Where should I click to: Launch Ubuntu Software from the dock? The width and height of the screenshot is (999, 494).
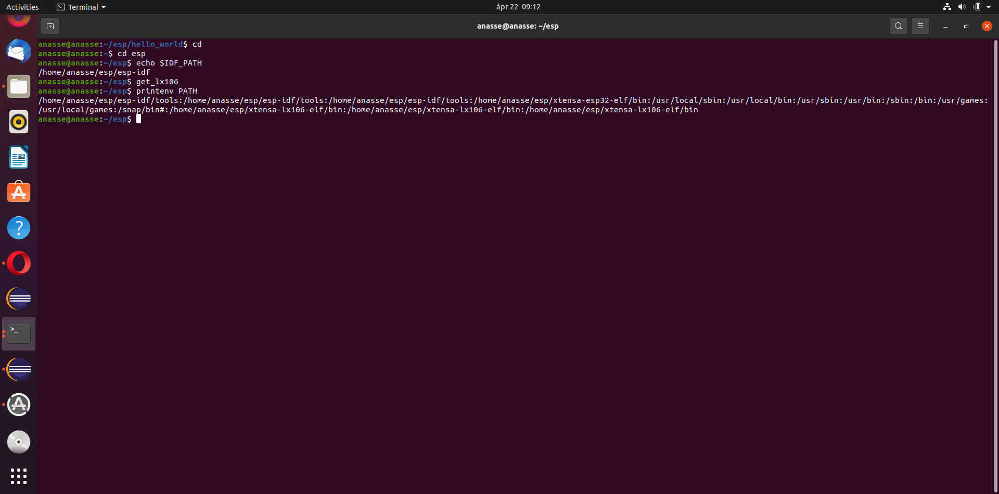coord(18,192)
